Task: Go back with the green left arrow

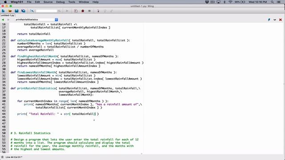Action: [3, 20]
